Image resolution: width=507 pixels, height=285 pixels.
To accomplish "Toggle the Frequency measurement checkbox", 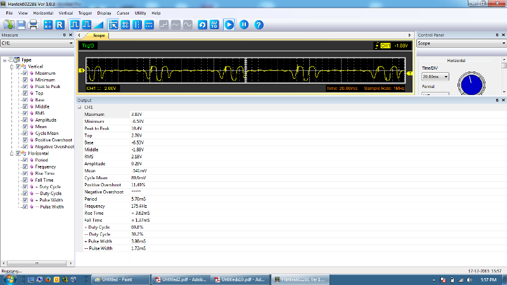I will click(x=25, y=167).
